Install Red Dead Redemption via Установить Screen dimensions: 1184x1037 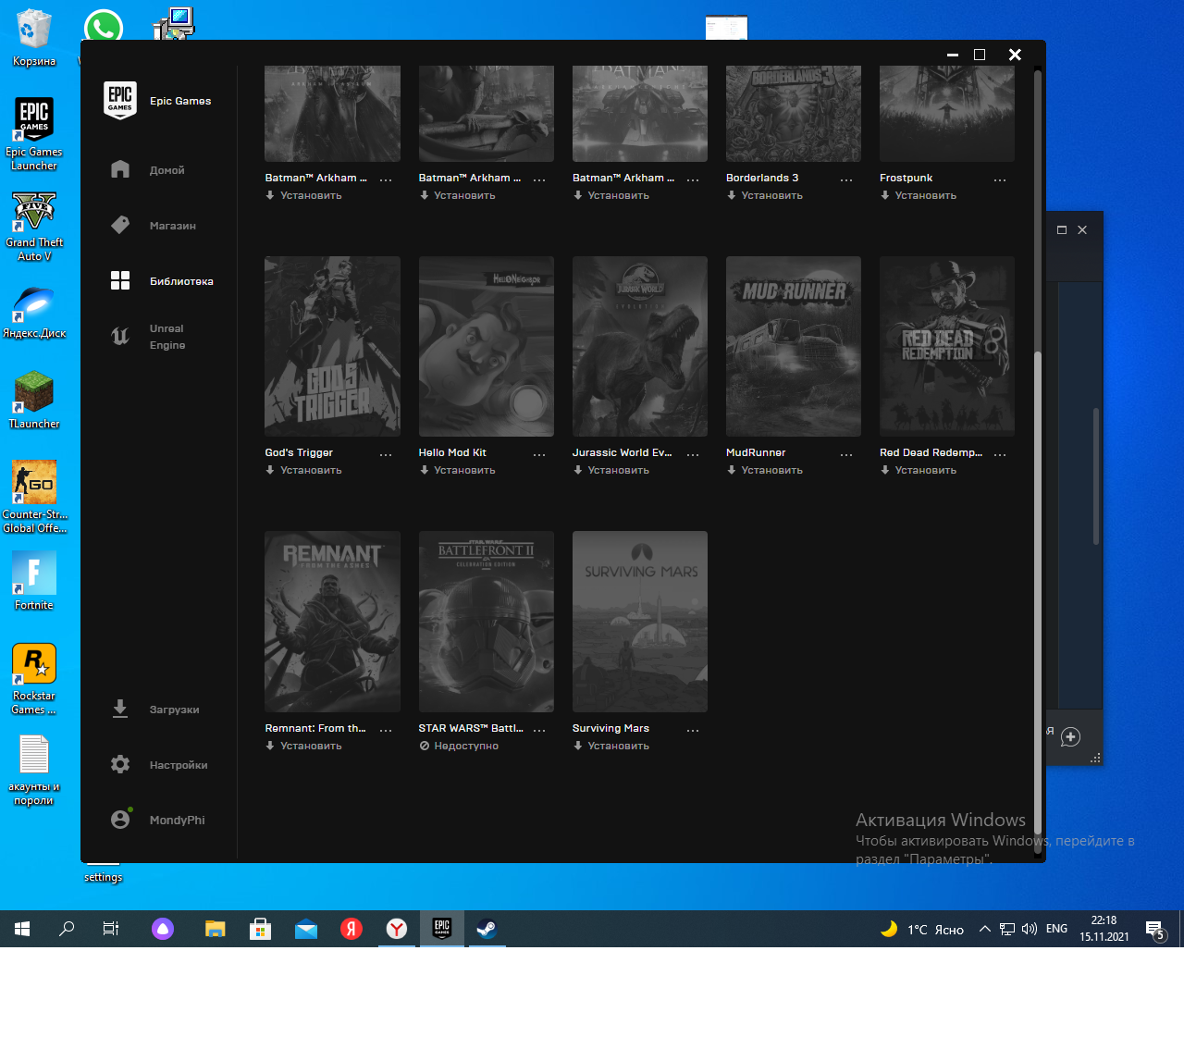[918, 470]
